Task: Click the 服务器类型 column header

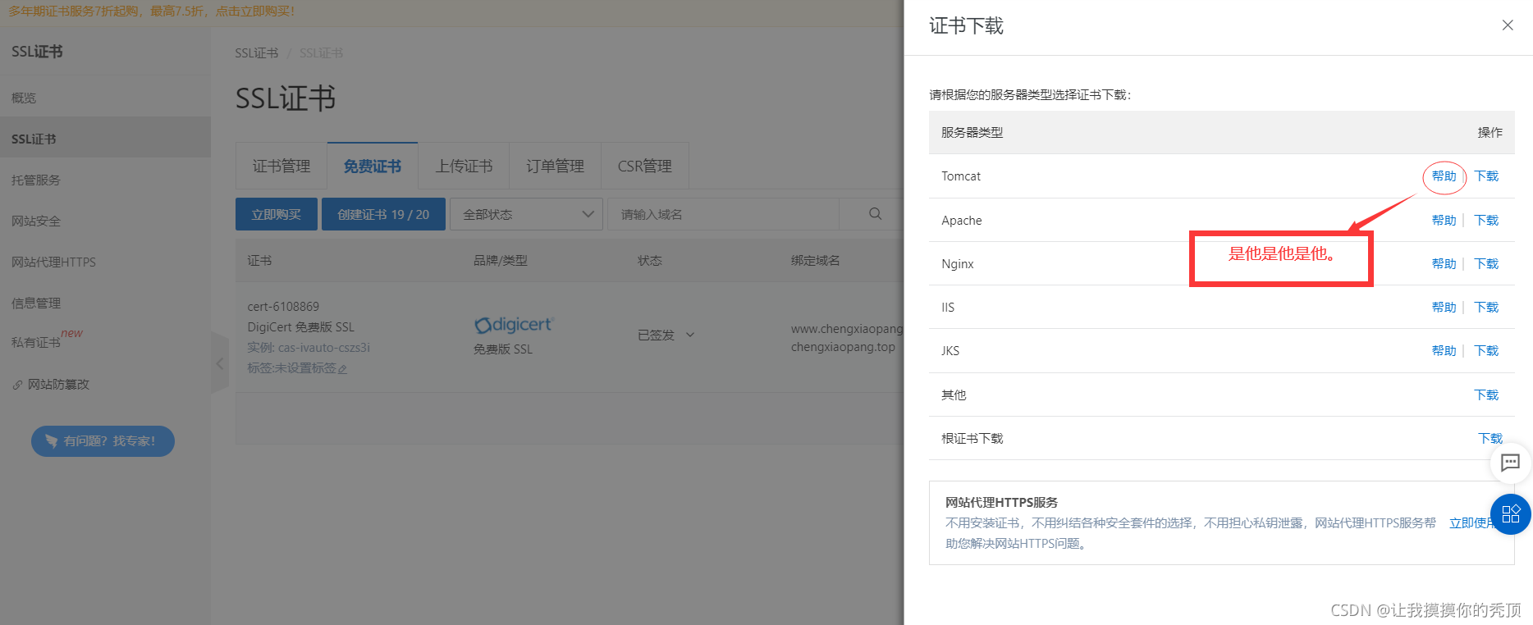Action: [972, 133]
